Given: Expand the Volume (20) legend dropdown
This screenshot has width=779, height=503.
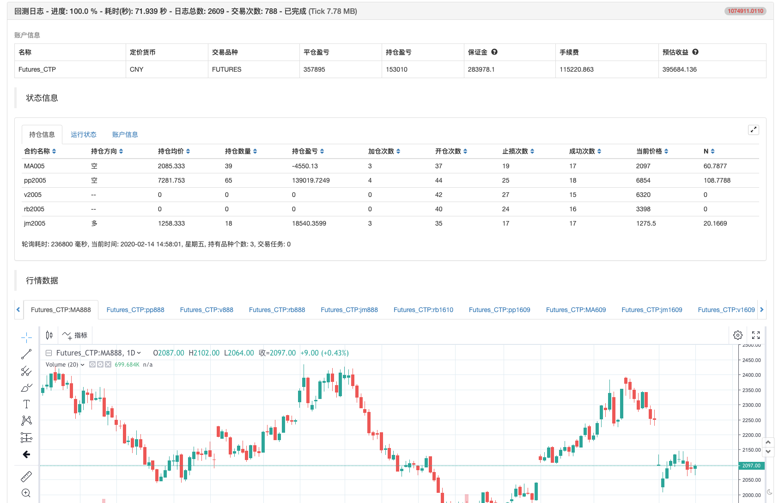Looking at the screenshot, I should coord(83,364).
